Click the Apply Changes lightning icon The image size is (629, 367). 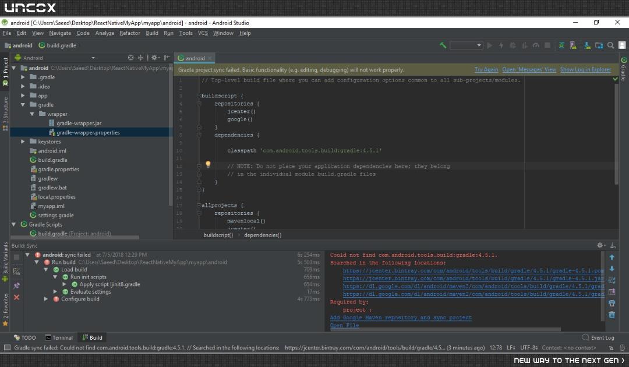(501, 45)
